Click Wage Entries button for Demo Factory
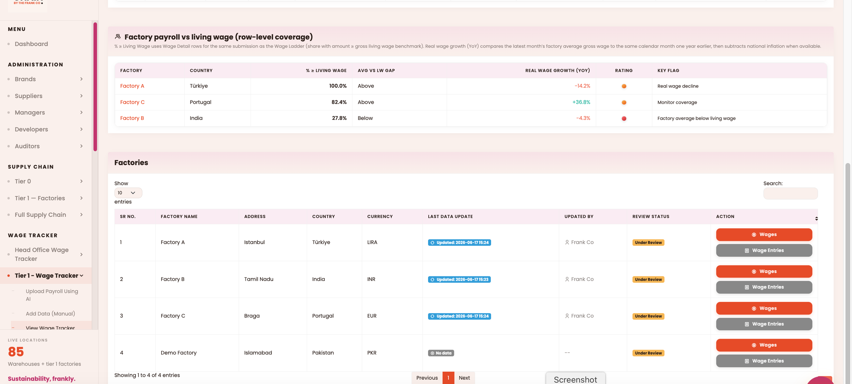Screen dimensions: 852x384 tap(764, 361)
